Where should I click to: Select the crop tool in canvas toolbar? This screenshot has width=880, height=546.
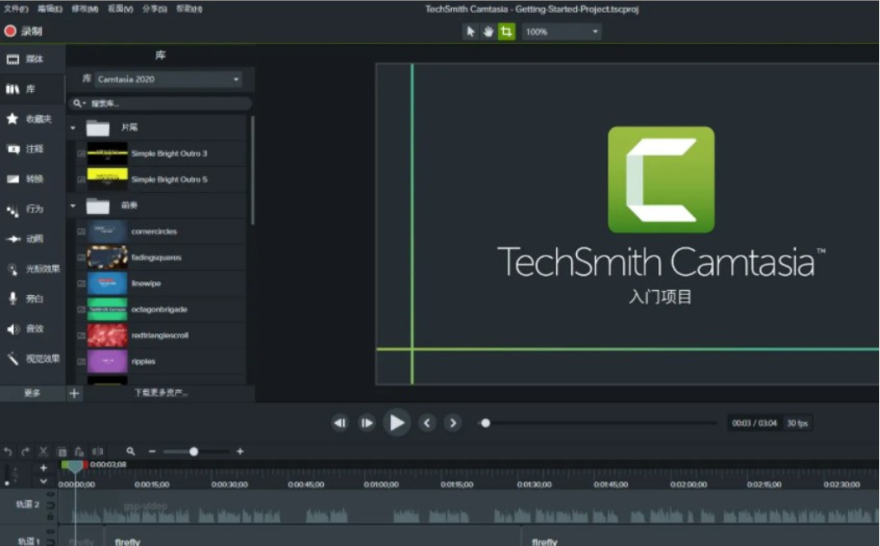(507, 31)
